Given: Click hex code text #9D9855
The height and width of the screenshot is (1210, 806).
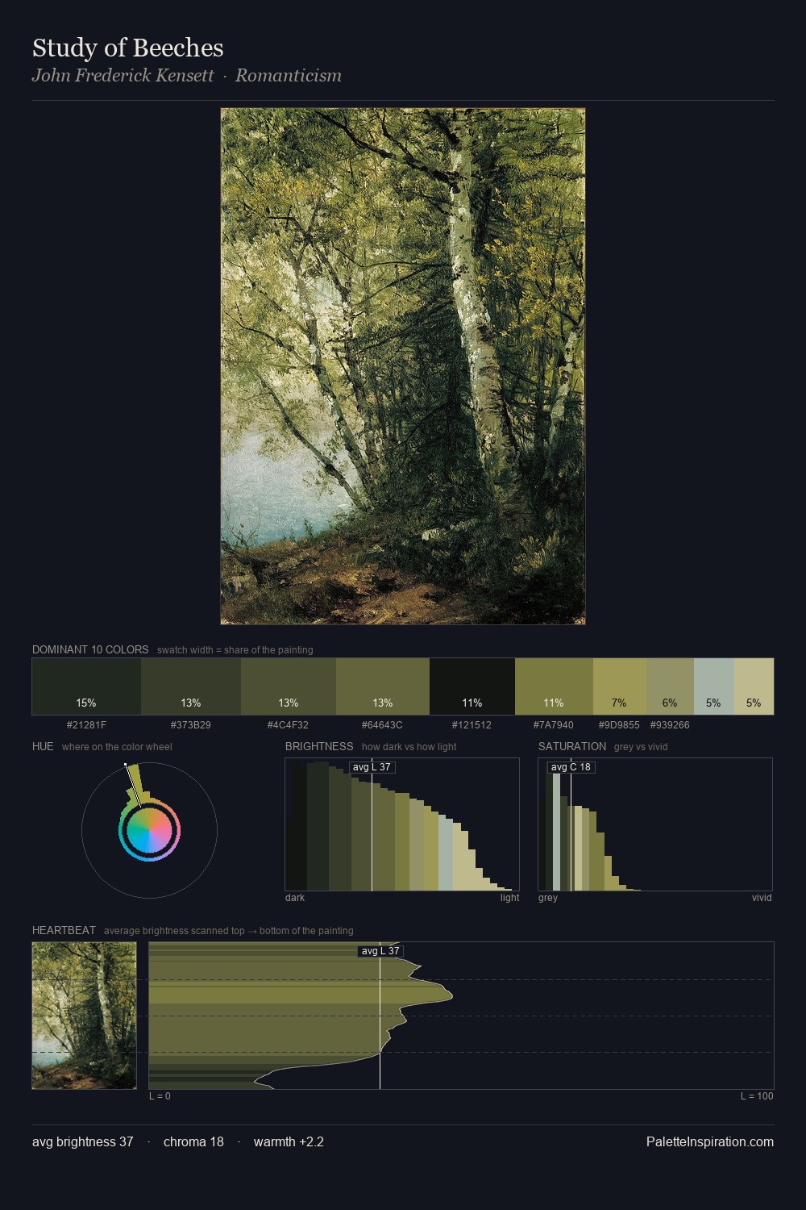Looking at the screenshot, I should (619, 724).
